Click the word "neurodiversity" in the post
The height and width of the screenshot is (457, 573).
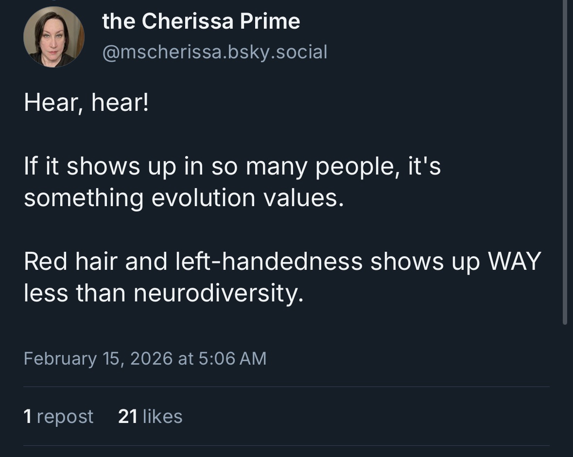[218, 293]
